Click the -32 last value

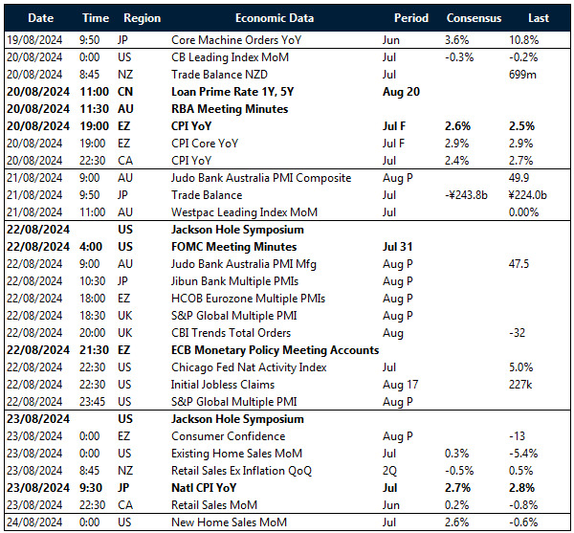517,332
